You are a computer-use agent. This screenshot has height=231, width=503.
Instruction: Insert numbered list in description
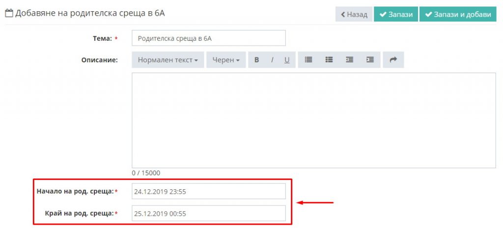329,60
